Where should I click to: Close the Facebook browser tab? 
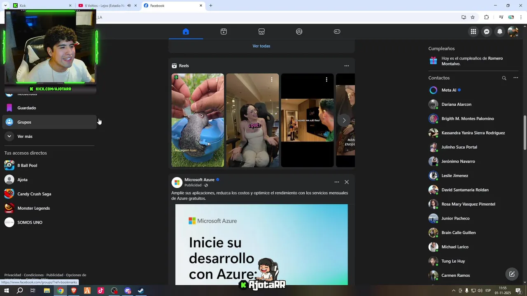click(x=201, y=6)
